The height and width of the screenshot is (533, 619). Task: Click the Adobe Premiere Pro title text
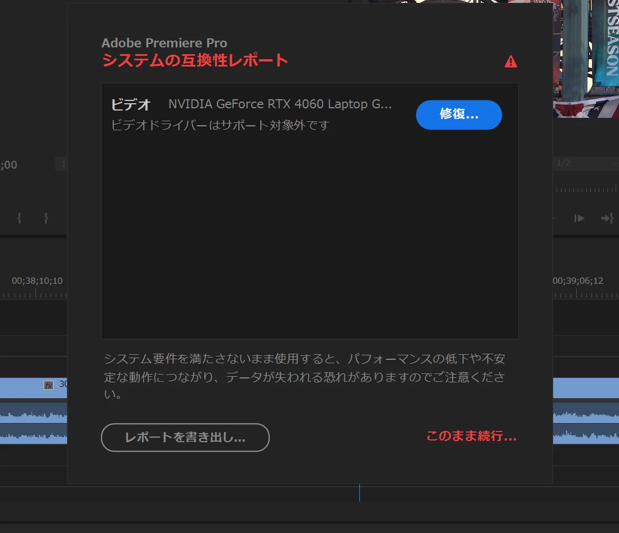164,43
